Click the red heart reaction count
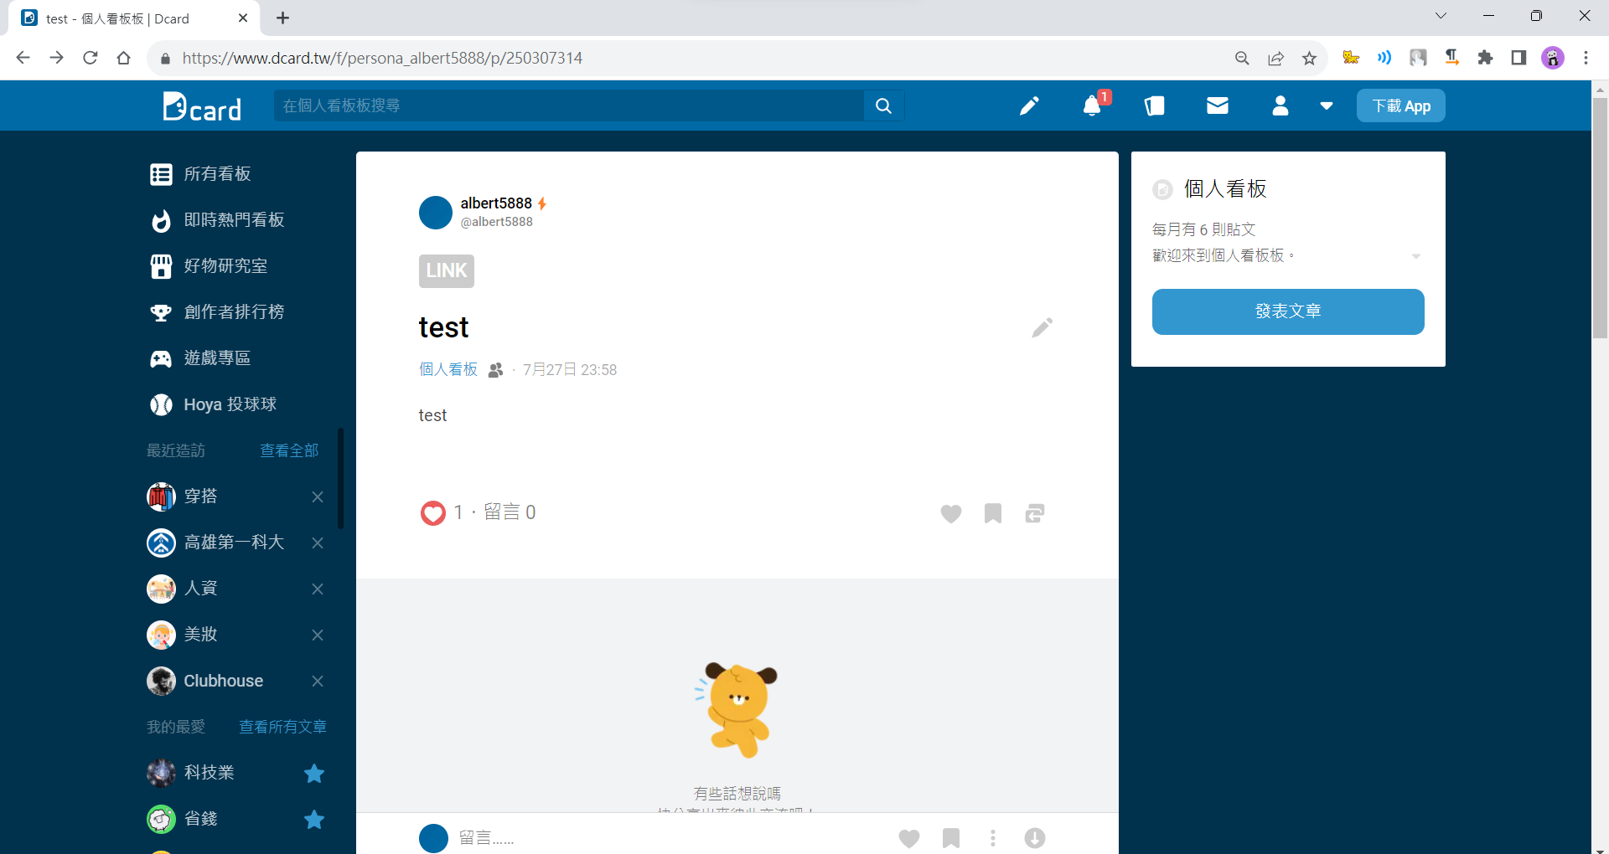Viewport: 1609px width, 854px height. 442,512
